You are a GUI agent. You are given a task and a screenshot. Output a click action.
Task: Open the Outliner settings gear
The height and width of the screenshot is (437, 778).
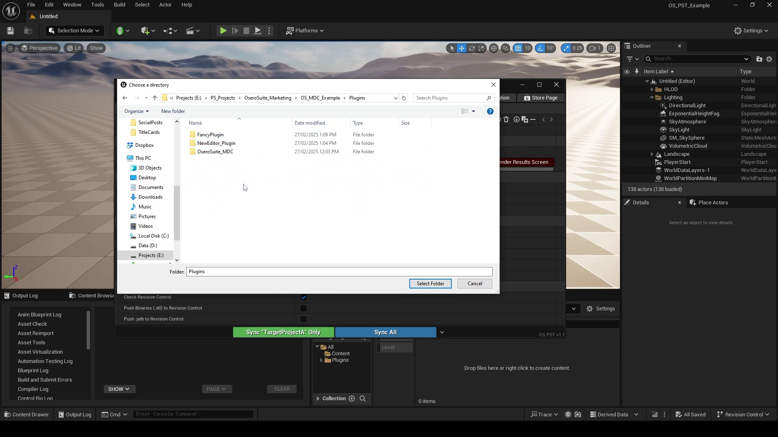pyautogui.click(x=769, y=59)
